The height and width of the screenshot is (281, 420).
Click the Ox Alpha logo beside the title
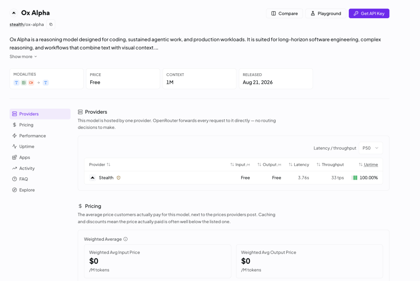click(14, 13)
